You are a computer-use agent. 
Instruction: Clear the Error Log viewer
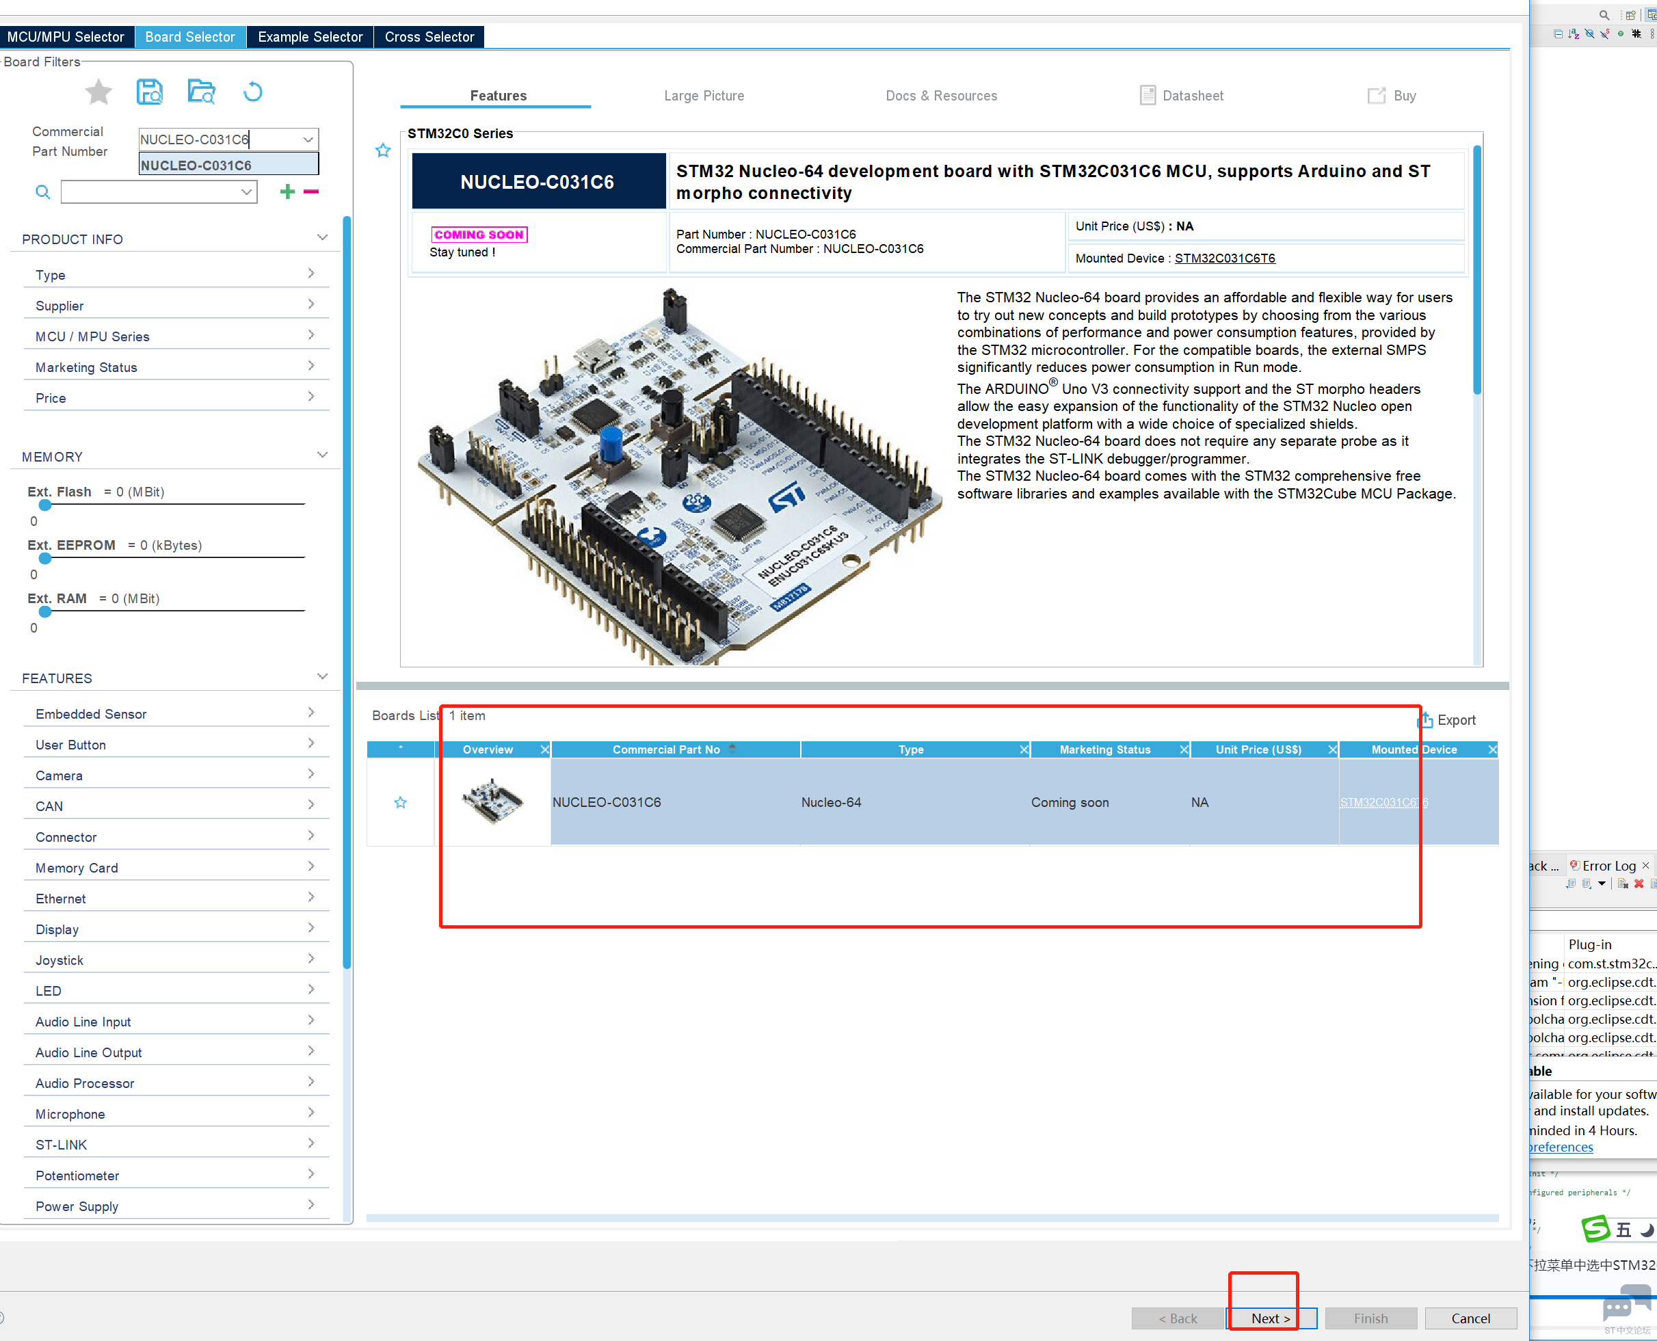pyautogui.click(x=1623, y=884)
